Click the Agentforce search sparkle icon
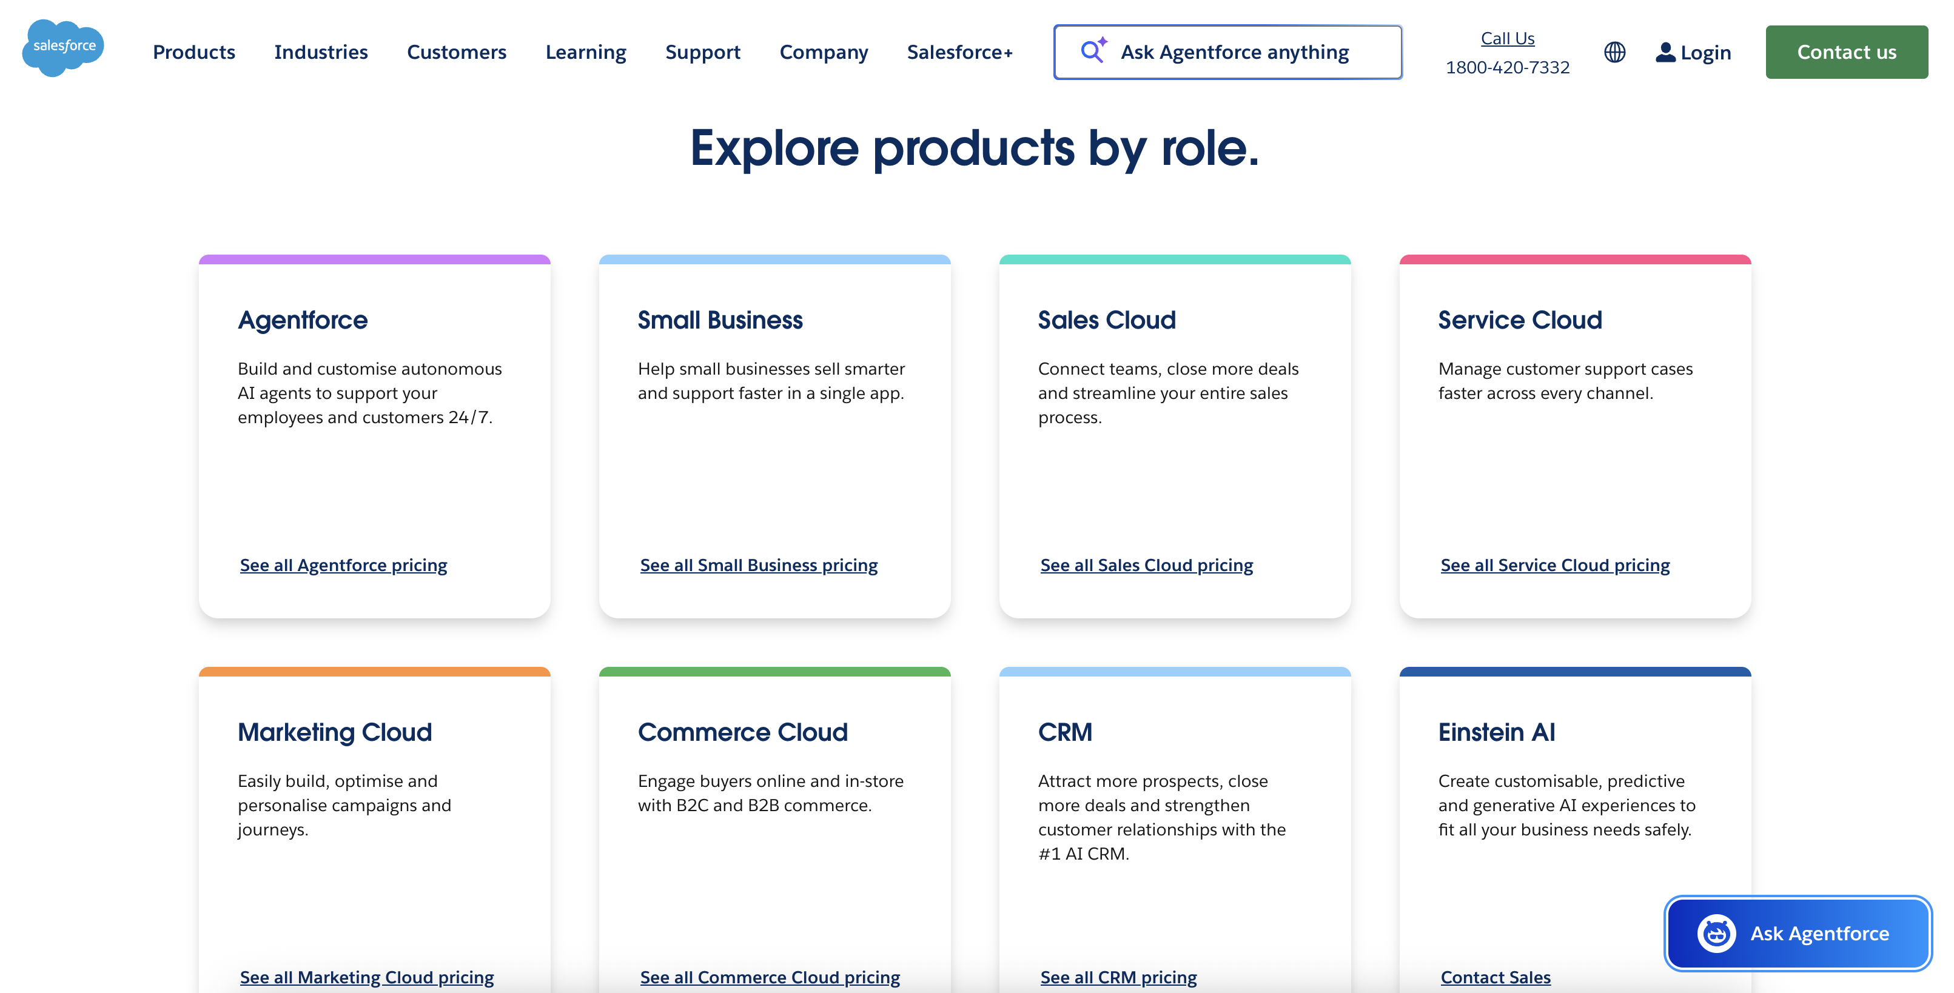 point(1093,51)
